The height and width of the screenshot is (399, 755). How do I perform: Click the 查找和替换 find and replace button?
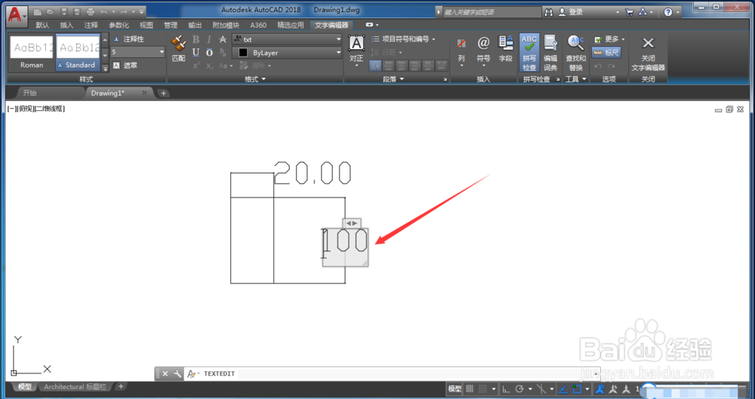click(576, 53)
